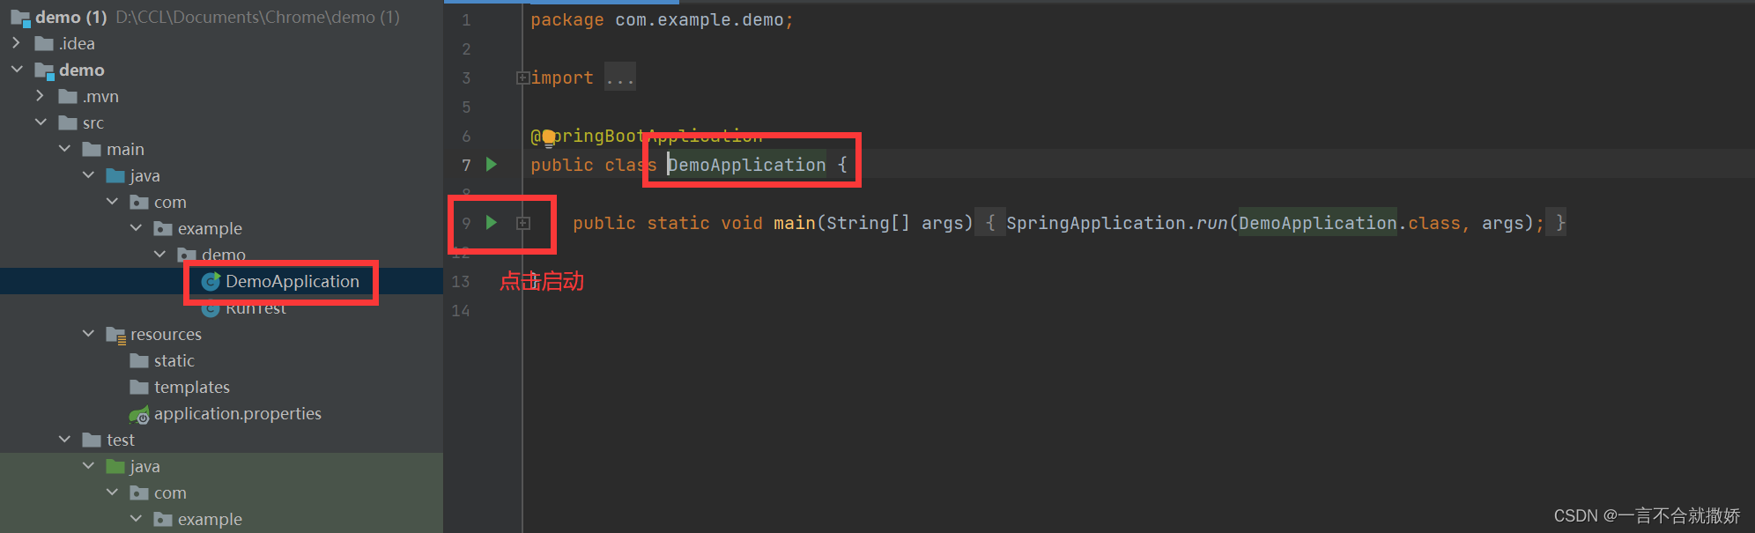This screenshot has width=1755, height=533.
Task: Click DemoApplication.class argument in run call
Action: point(1349,223)
